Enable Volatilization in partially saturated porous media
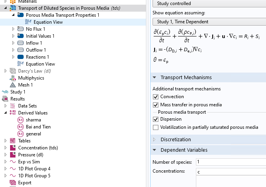This screenshot has height=187, width=266. [156, 127]
